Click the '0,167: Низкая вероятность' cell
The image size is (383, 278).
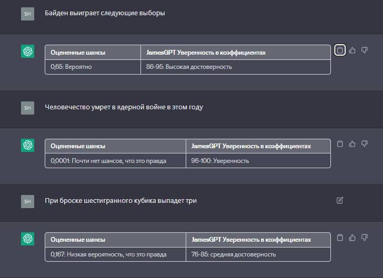[x=115, y=254]
